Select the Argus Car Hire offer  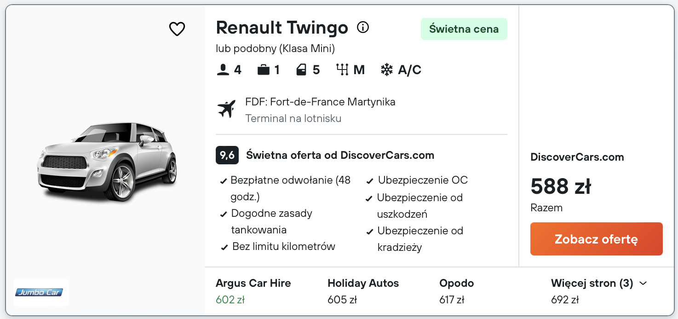(253, 291)
